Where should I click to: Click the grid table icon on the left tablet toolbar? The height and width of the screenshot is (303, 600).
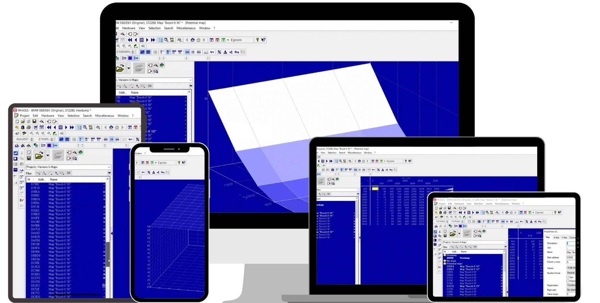coord(60,127)
